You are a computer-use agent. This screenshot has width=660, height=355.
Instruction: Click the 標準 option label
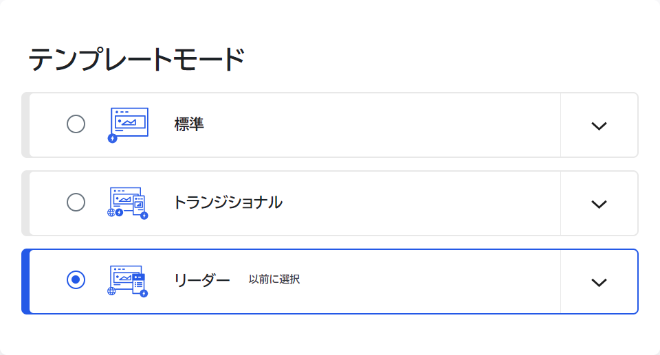click(189, 124)
